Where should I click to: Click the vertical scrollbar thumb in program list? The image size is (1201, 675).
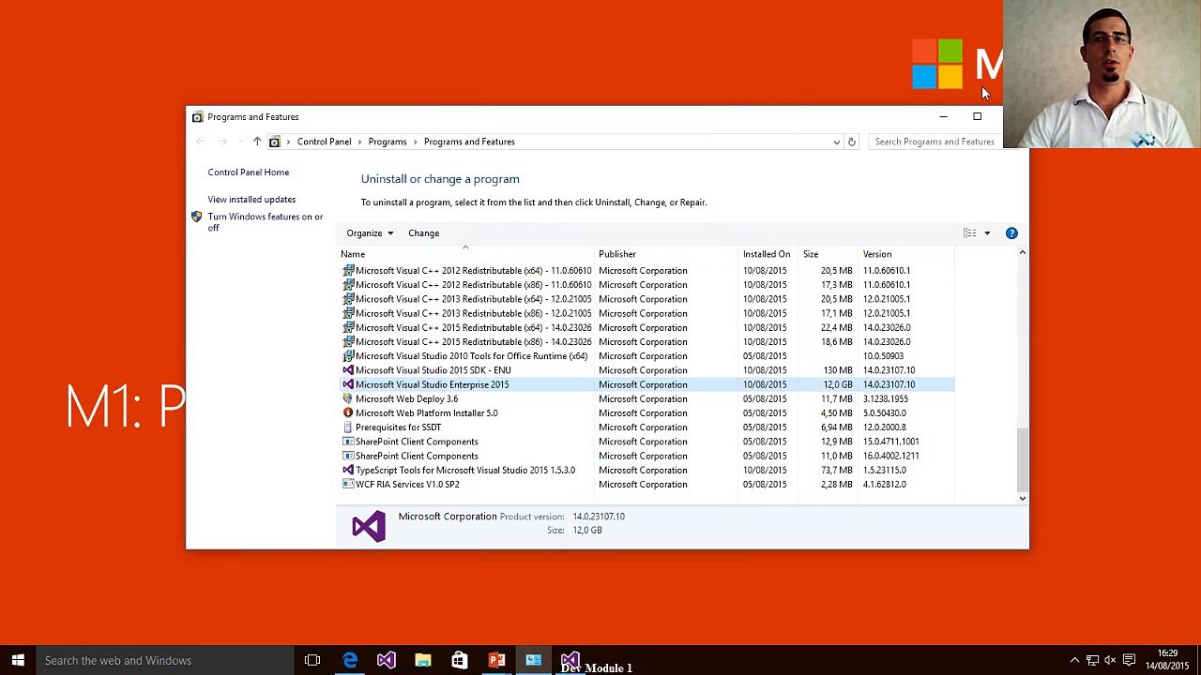tap(1023, 459)
